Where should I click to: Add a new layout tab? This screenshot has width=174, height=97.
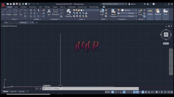(x=28, y=91)
